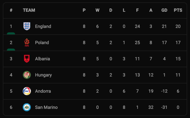
Task: Sort table by PTS column header
Action: [x=178, y=10]
